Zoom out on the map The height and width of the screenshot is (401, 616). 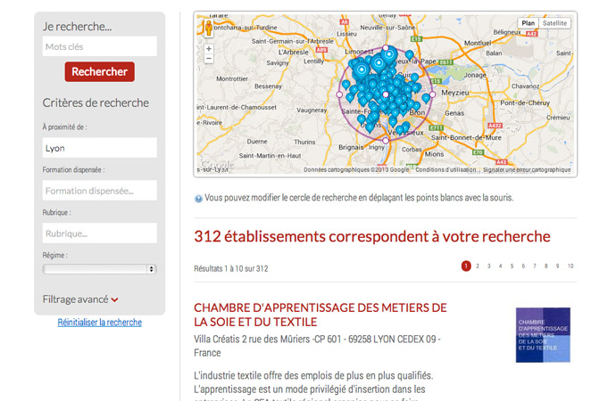click(x=209, y=59)
